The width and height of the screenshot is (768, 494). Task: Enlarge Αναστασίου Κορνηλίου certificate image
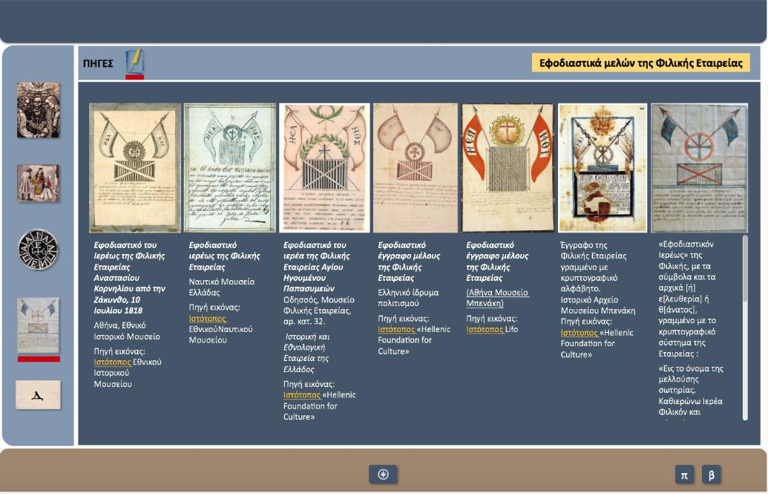click(x=135, y=167)
